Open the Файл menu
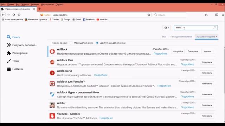This screenshot has width=225, height=126. (x=3, y=5)
